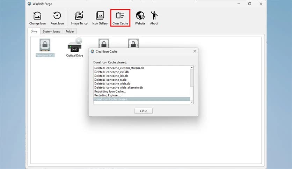Image resolution: width=292 pixels, height=169 pixels.
Task: Select 'Rebuilding Icon Cache...' log row
Action: tap(141, 91)
